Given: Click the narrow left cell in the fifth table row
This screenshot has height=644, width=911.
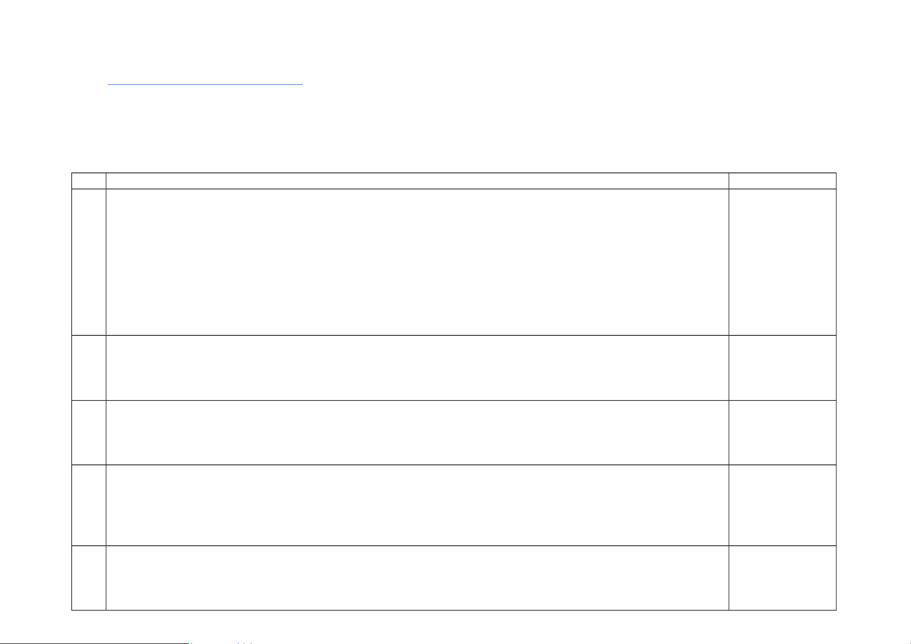Looking at the screenshot, I should pyautogui.click(x=89, y=505).
